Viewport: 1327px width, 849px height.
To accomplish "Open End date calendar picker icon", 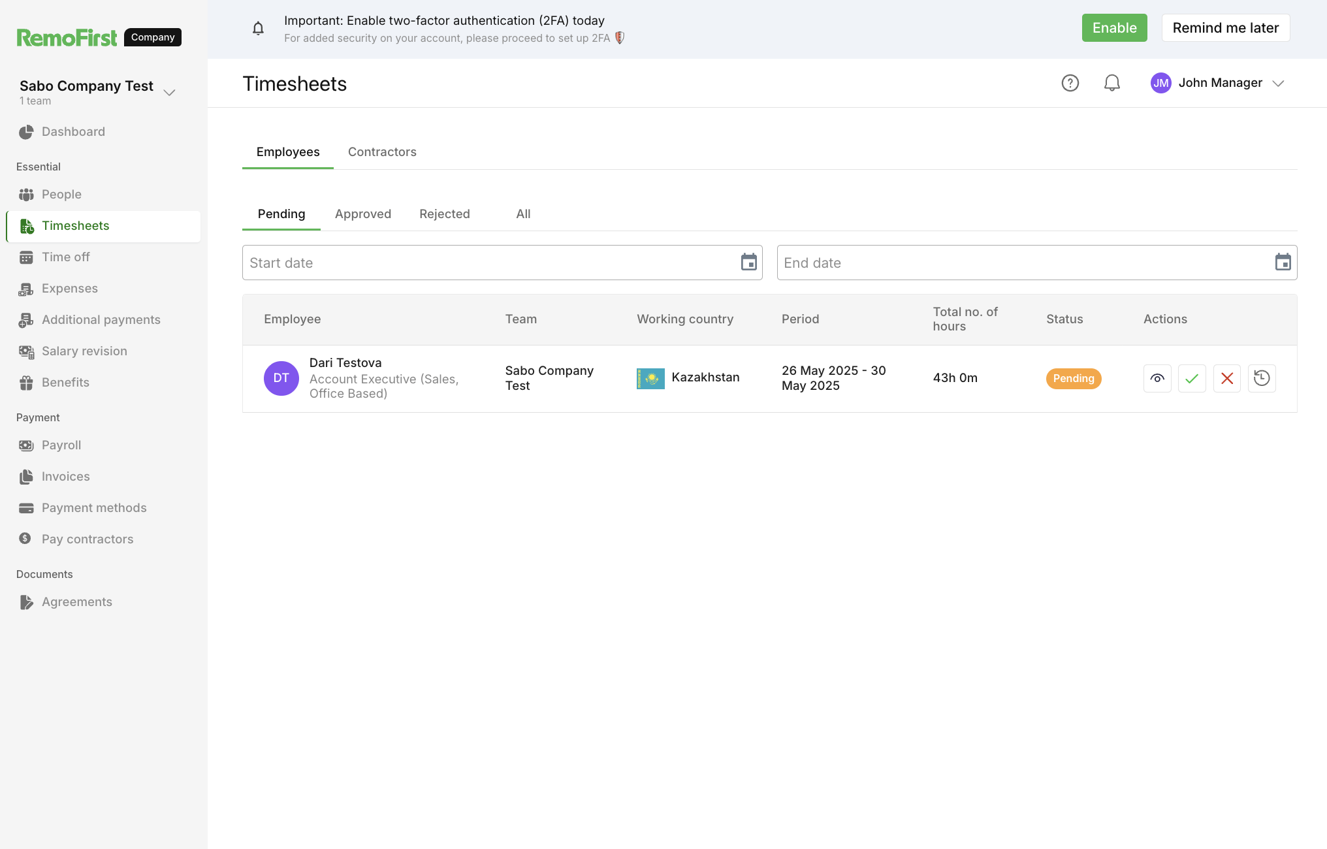I will coord(1283,263).
